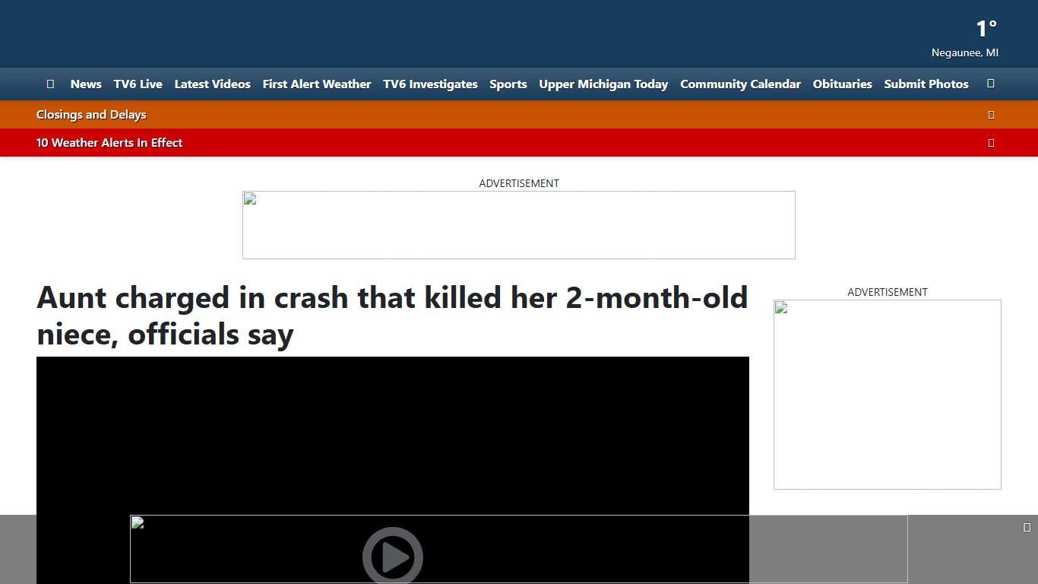View the Community Calendar
This screenshot has height=584, width=1038.
[x=740, y=84]
